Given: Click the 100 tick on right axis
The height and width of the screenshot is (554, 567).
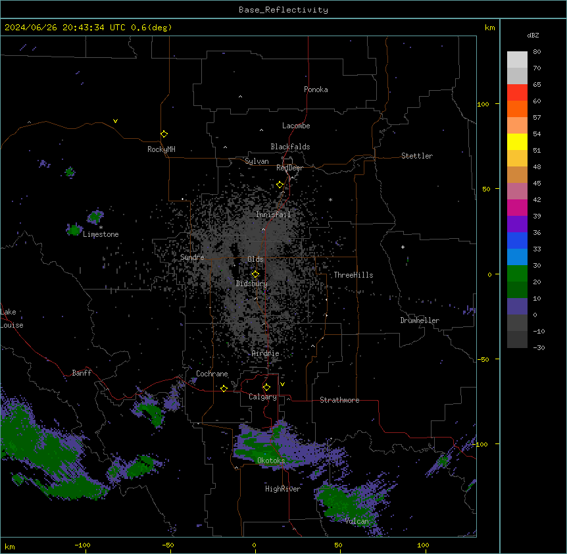Looking at the screenshot, I should pos(483,104).
